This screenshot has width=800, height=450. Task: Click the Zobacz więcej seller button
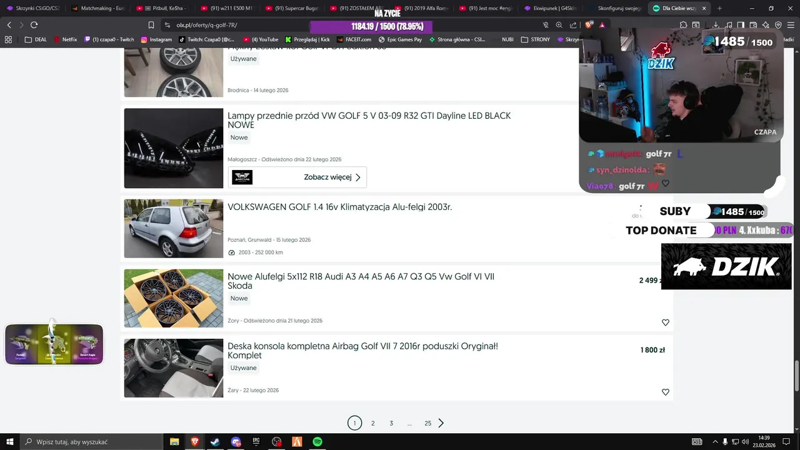click(297, 177)
